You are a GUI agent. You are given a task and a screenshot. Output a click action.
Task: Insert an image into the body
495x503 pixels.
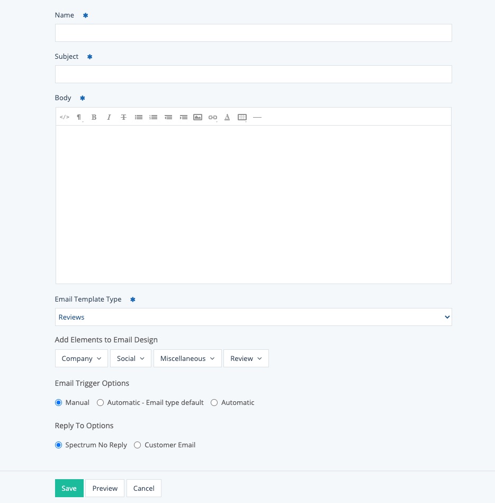198,117
